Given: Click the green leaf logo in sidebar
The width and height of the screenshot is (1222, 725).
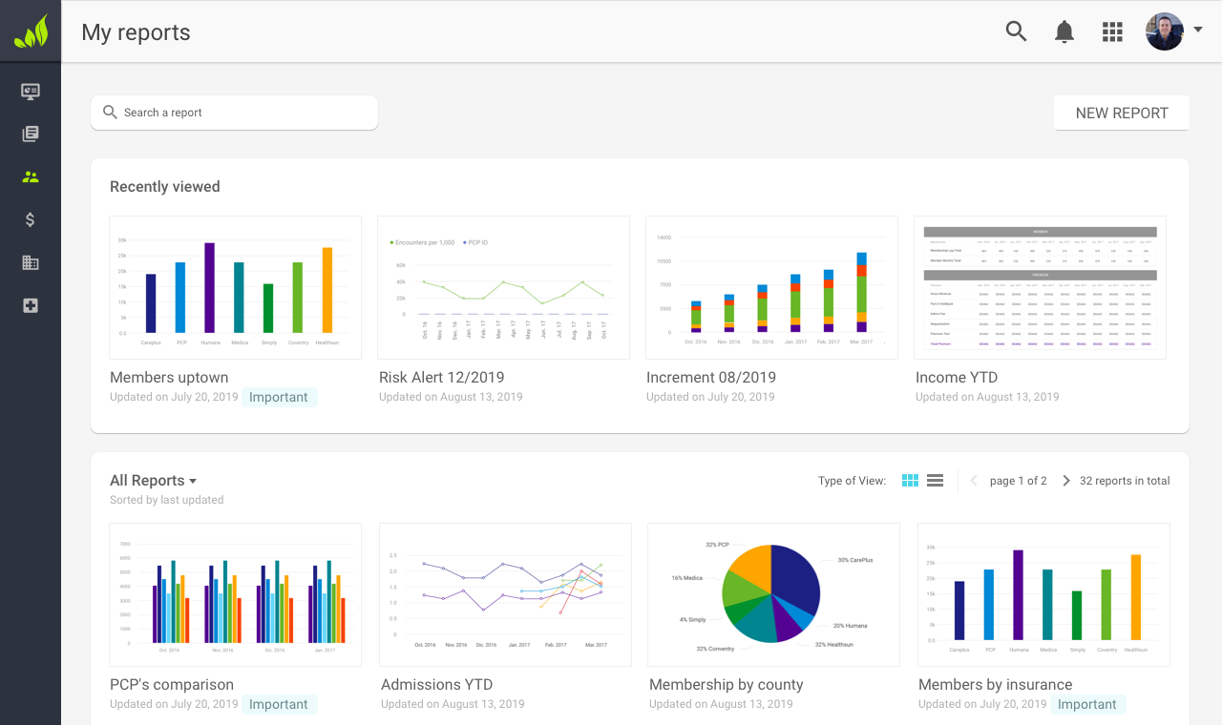Looking at the screenshot, I should [31, 32].
